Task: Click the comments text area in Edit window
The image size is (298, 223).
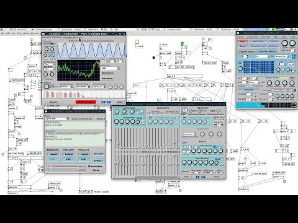Action: point(75,139)
